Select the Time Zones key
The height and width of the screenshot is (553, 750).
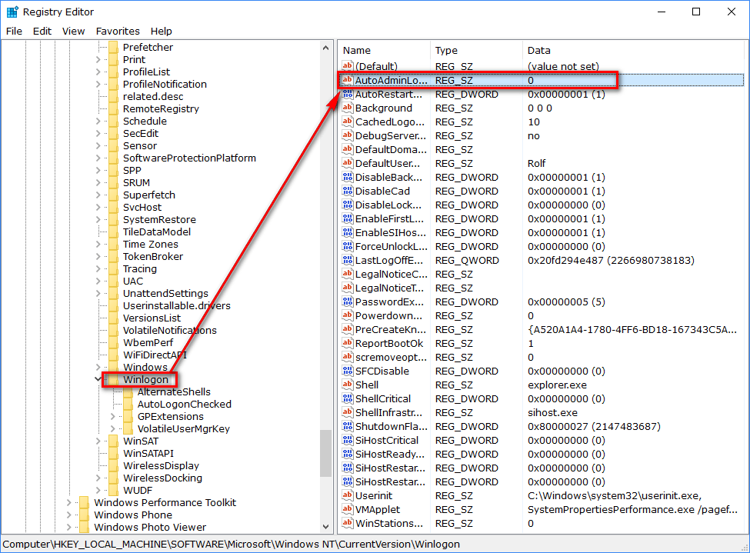click(x=150, y=244)
